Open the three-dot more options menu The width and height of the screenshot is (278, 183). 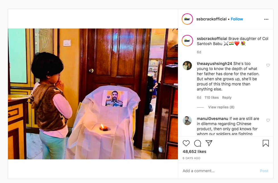[x=266, y=19]
